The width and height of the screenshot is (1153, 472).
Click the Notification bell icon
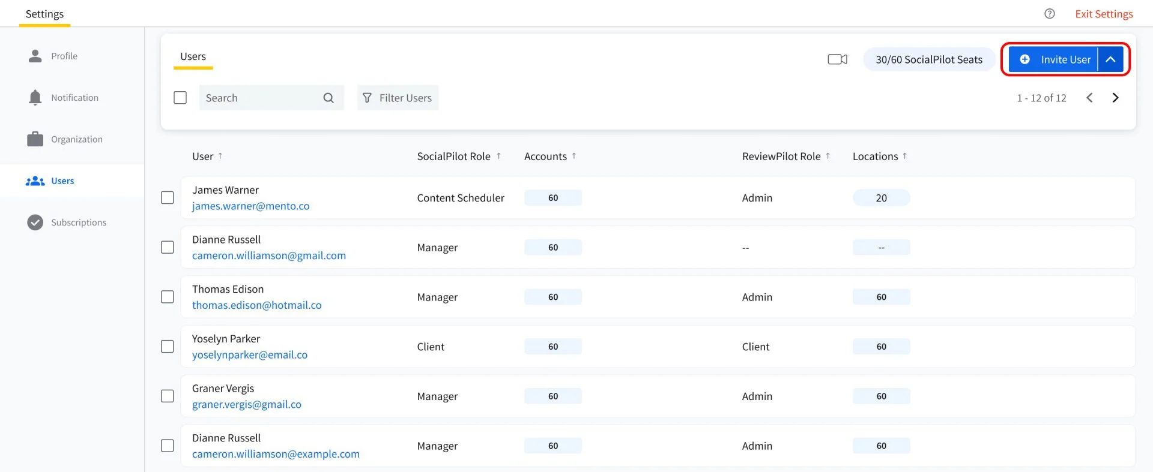click(x=35, y=97)
